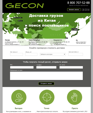Click the Вес груза, кг input field
Viewport: 93px width, 113px height.
pos(17,54)
